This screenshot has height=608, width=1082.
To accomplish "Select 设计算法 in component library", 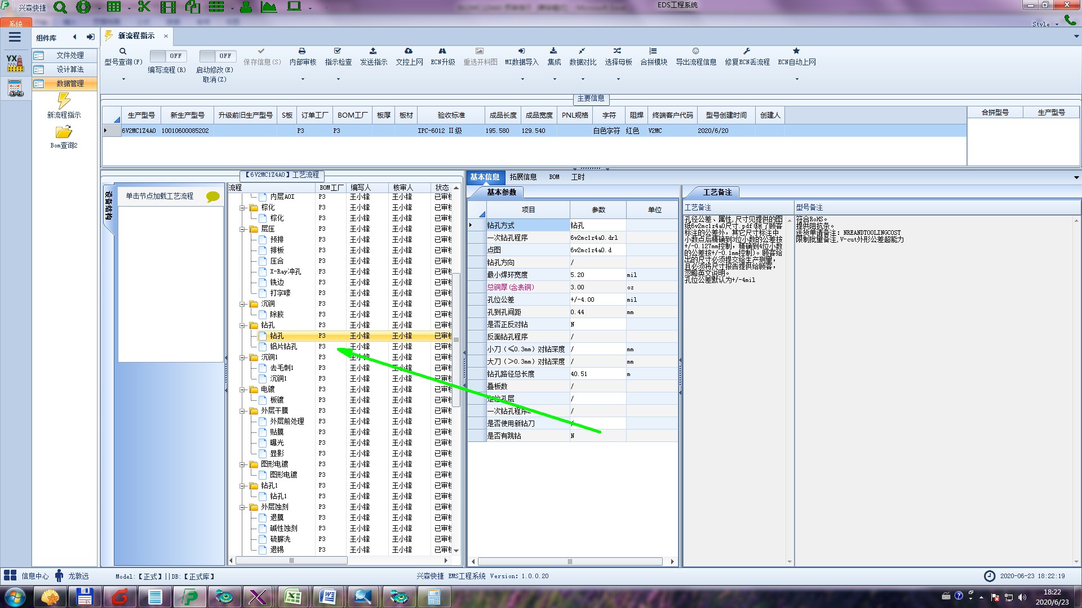I will coord(70,69).
